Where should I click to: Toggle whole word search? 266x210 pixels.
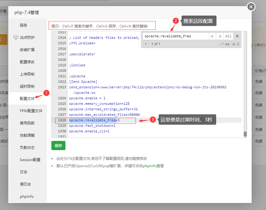[233, 44]
